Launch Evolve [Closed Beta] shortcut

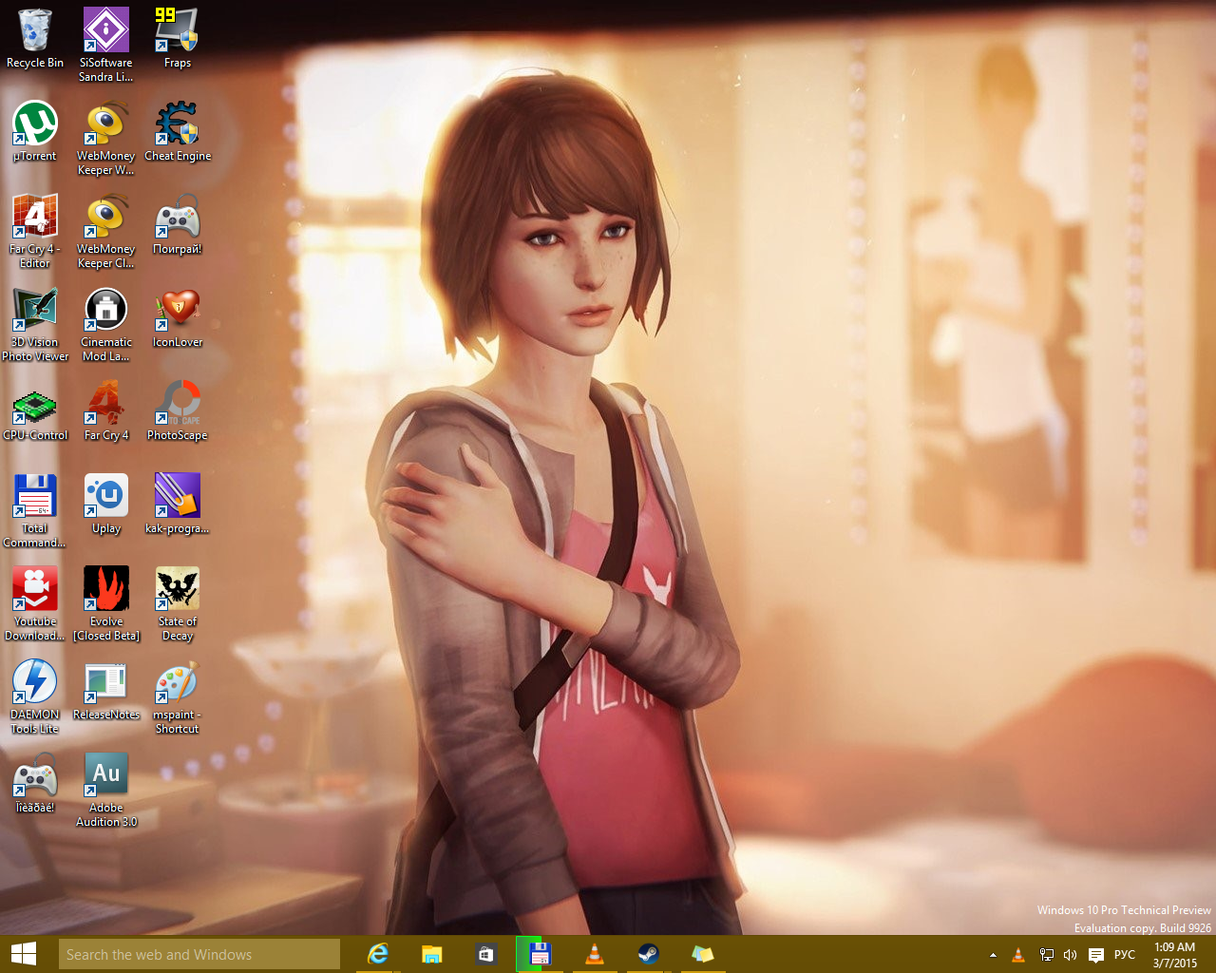106,603
